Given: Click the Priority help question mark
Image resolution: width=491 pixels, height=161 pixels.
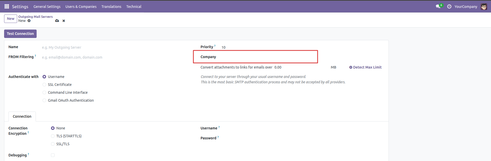Looking at the screenshot, I should [215, 46].
